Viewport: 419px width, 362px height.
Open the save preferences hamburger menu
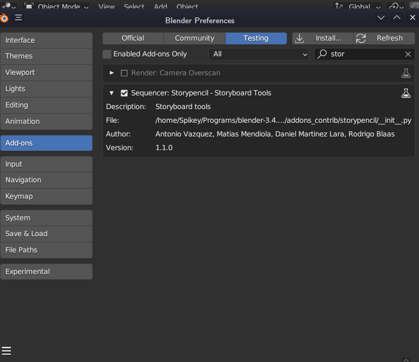pos(6,351)
